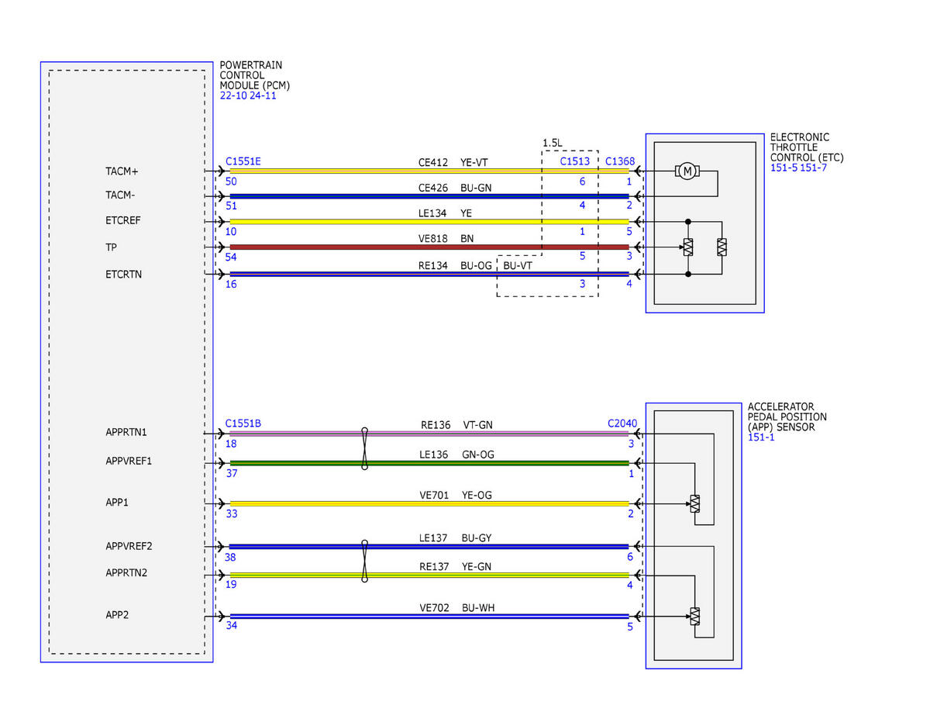
Task: Select wire label VE701 YE-OG
Action: point(456,495)
